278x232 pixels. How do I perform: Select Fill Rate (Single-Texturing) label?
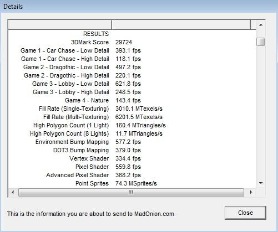pos(74,109)
